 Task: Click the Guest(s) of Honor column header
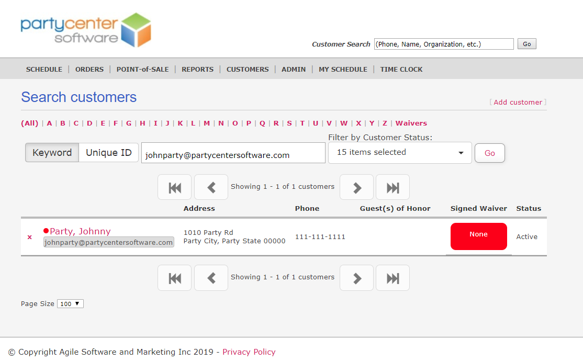395,209
